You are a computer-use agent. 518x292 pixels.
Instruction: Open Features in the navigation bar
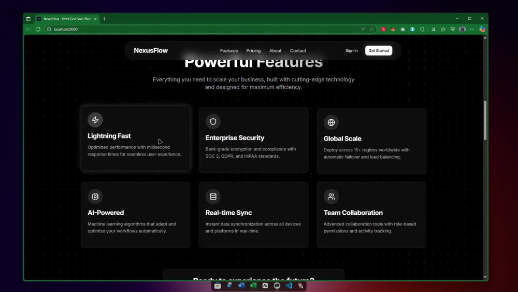point(229,51)
